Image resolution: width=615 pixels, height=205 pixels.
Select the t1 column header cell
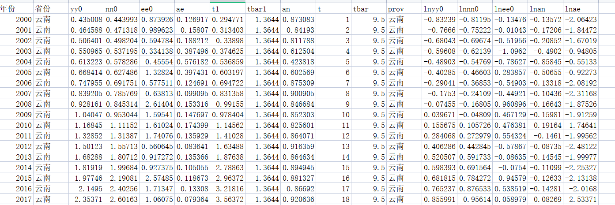(x=228, y=9)
